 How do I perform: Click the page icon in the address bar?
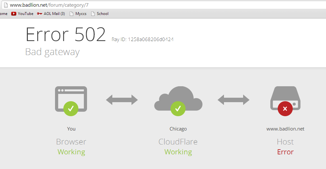point(6,5)
